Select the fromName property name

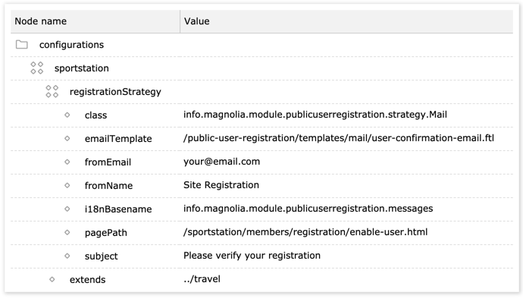coord(108,185)
